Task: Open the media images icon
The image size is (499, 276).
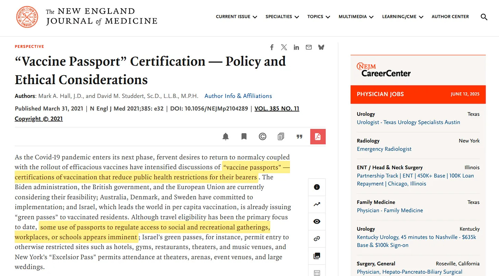Action: click(x=317, y=256)
